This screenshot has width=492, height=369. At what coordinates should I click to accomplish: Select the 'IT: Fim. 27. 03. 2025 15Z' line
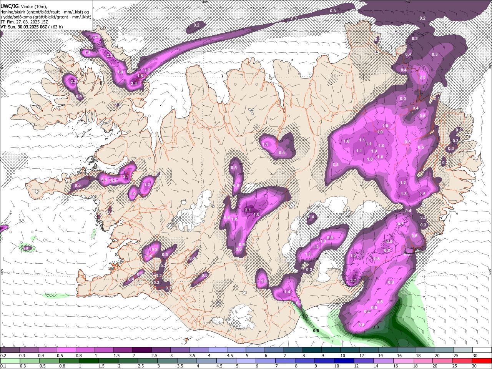click(24, 22)
